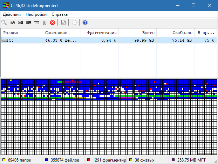Screen dimensions: 218x164
Task: Run Full optimization with the dark block icon
Action: pos(28,22)
